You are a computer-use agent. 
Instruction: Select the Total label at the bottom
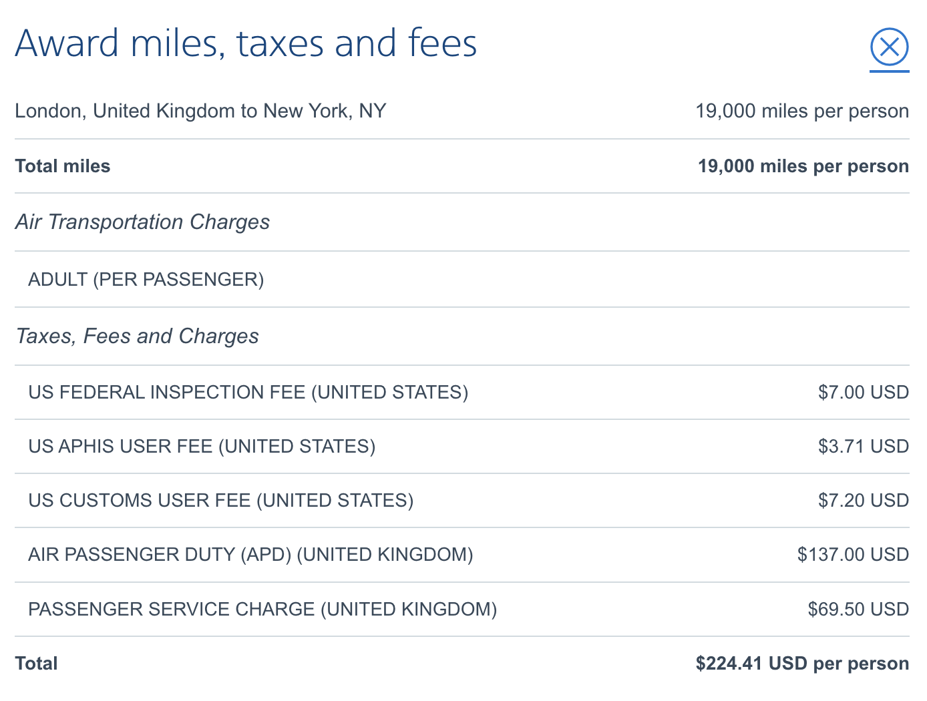pos(37,663)
